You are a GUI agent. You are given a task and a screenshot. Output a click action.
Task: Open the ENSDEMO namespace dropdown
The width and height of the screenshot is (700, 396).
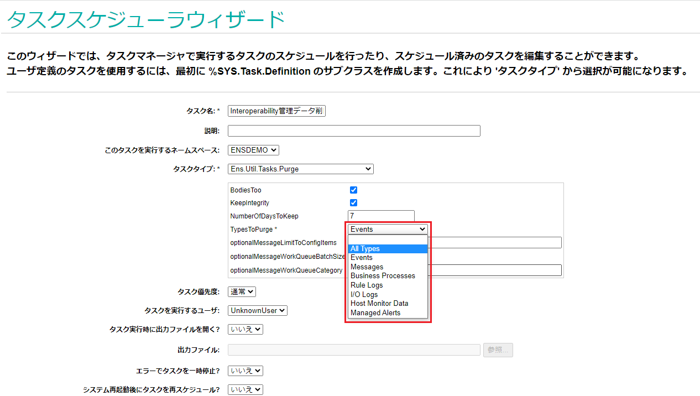pyautogui.click(x=253, y=150)
